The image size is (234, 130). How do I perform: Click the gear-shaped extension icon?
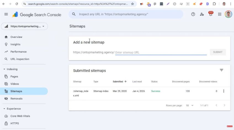[x=155, y=4]
